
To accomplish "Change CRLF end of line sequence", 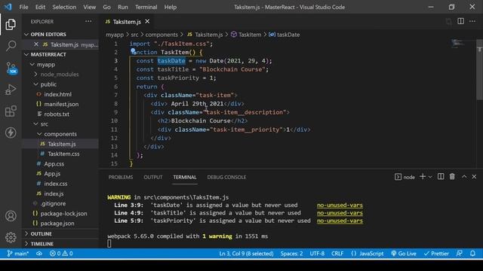I will click(337, 254).
